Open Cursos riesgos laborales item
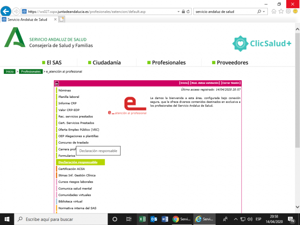The image size is (300, 225). coord(76,182)
